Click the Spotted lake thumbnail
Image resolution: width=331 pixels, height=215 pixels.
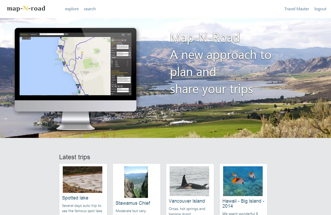click(x=83, y=179)
